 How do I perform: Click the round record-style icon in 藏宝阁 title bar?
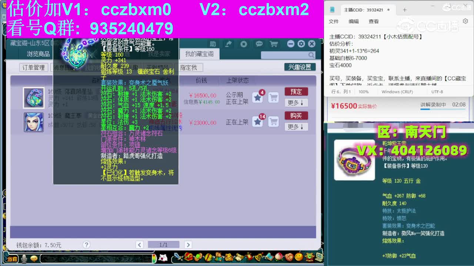coord(244,44)
